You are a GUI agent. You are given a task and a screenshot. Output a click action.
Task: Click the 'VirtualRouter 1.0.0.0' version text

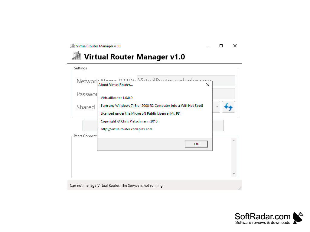tap(117, 98)
